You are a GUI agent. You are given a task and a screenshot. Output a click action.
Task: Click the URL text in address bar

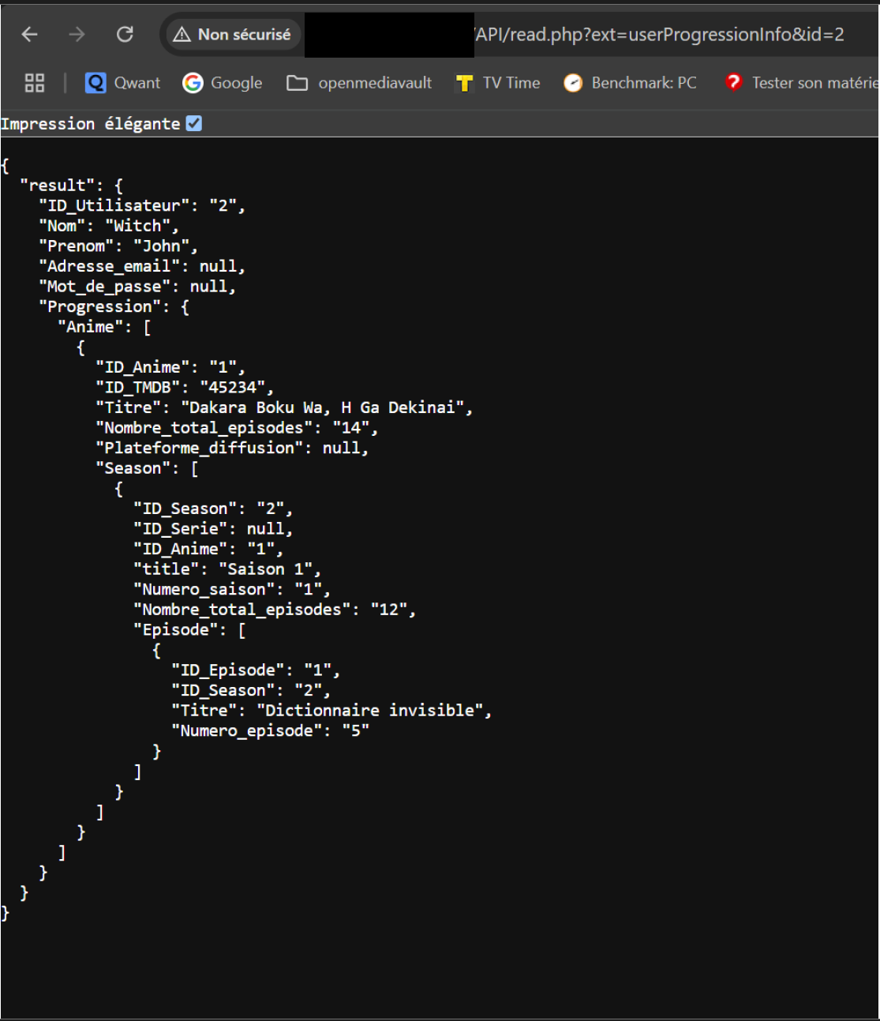tap(659, 35)
